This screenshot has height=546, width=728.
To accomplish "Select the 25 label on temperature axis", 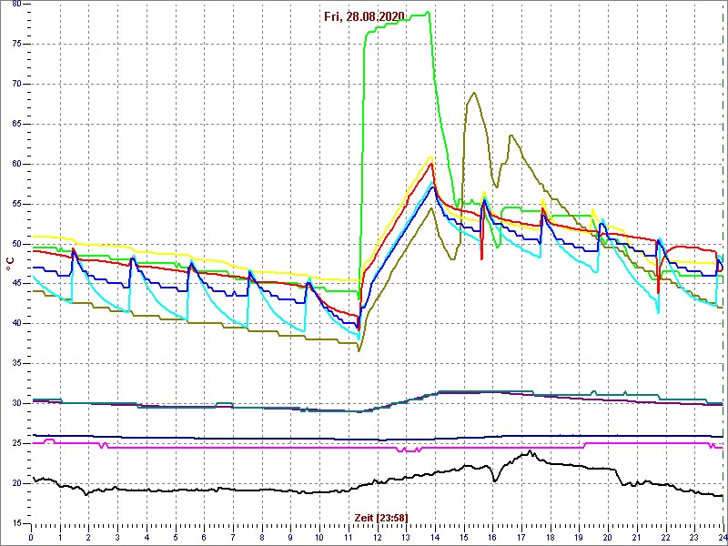I will coord(16,443).
